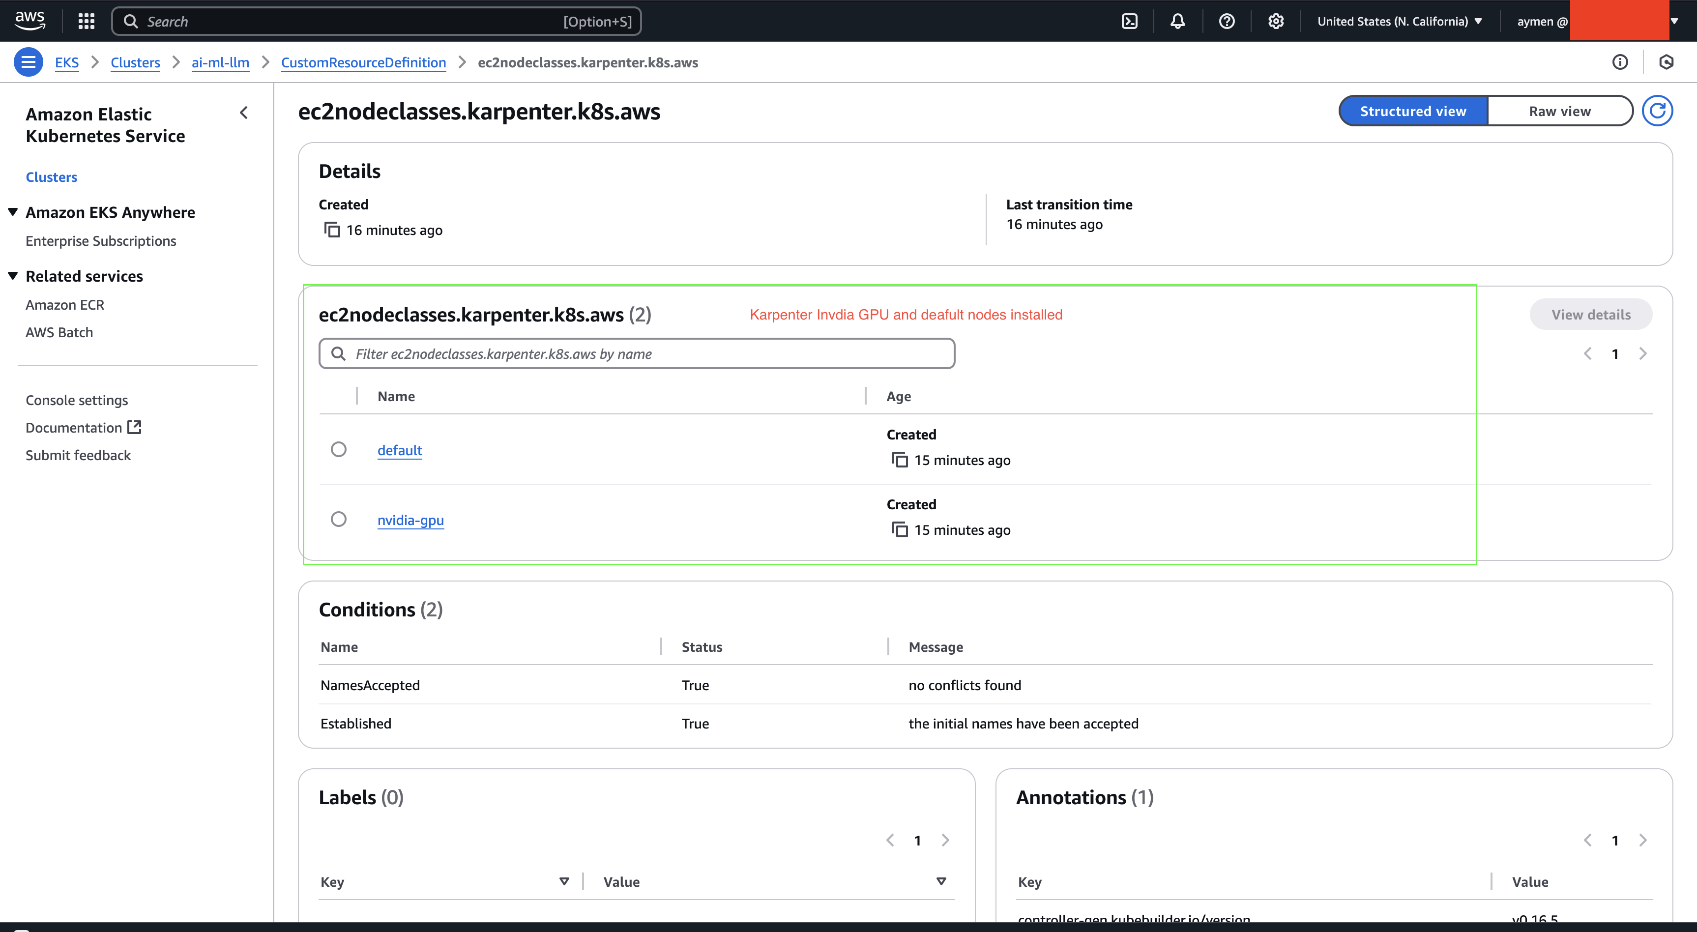The image size is (1697, 932).
Task: Click the filter by name input field
Action: (636, 354)
